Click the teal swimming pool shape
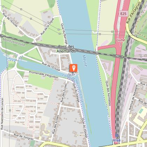This screenshot has height=147, width=147. (141, 111)
